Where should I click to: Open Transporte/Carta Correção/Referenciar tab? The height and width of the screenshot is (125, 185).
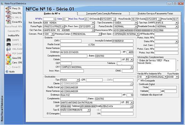[104, 13]
